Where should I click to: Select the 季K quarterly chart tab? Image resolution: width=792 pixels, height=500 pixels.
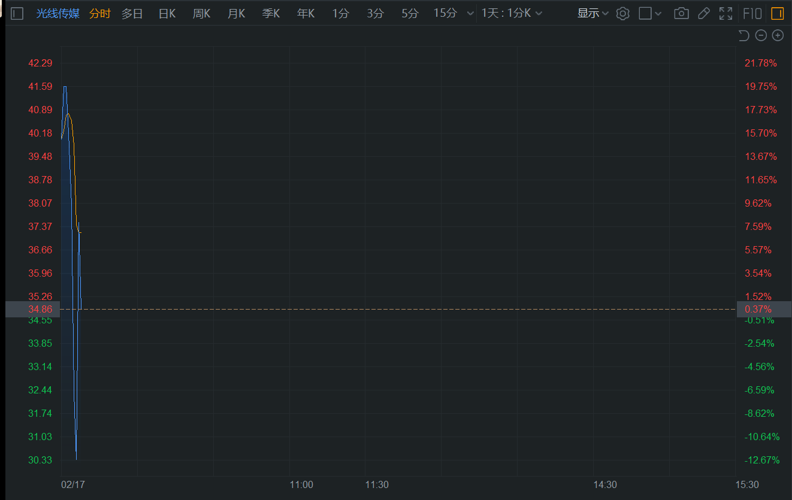pyautogui.click(x=271, y=13)
